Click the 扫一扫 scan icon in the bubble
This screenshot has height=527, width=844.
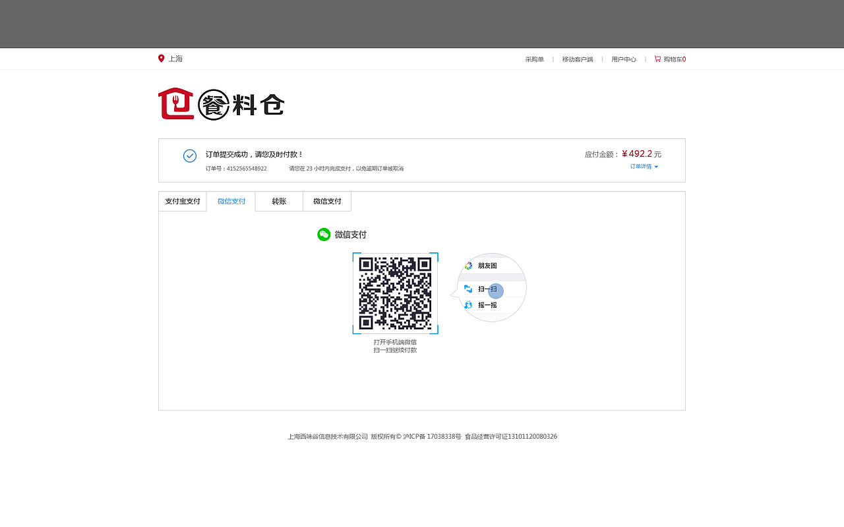(468, 289)
